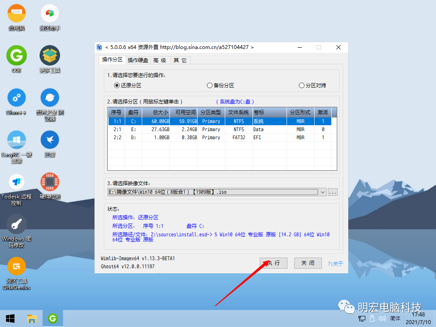Open File Explorer from the taskbar
Screen dimensions: 436x327
[32, 318]
